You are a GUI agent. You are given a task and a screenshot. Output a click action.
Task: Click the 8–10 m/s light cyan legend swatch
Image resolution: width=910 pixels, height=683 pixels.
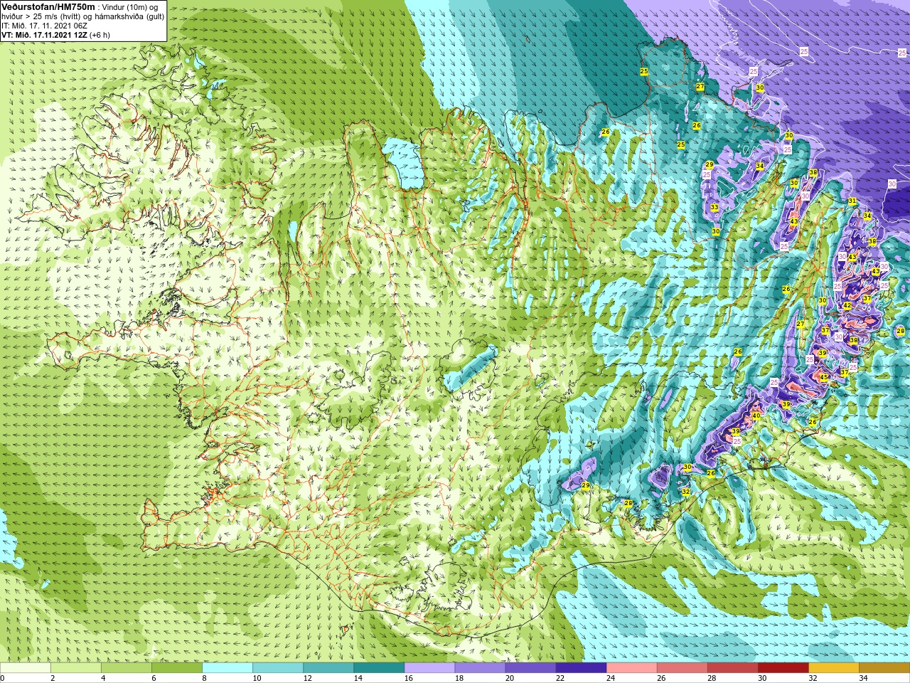pos(227,668)
